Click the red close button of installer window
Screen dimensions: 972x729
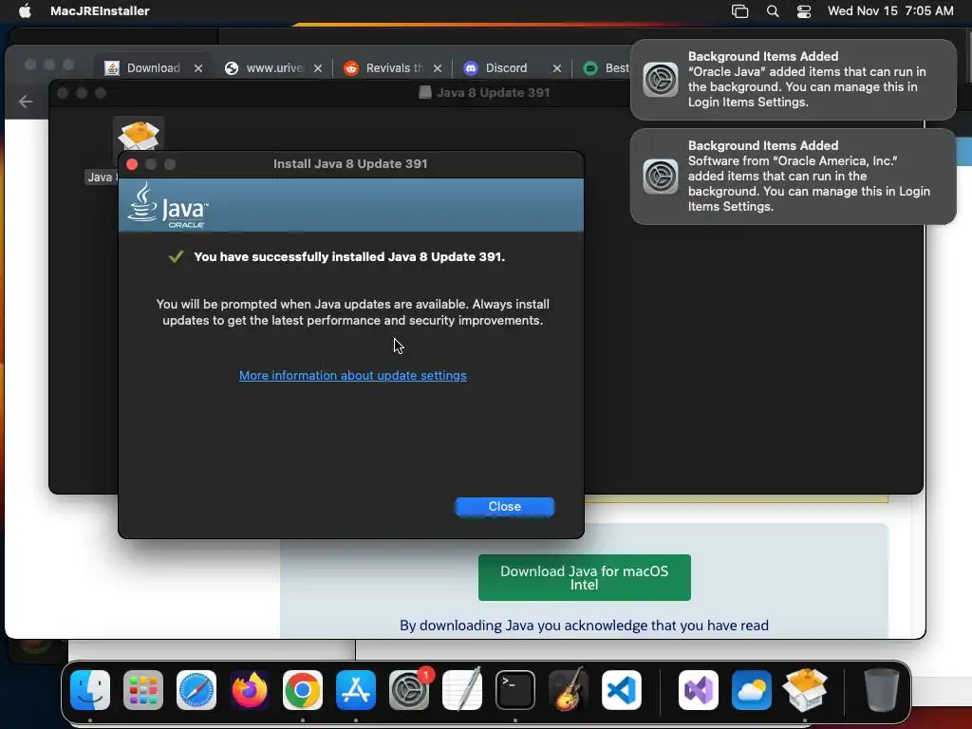131,163
